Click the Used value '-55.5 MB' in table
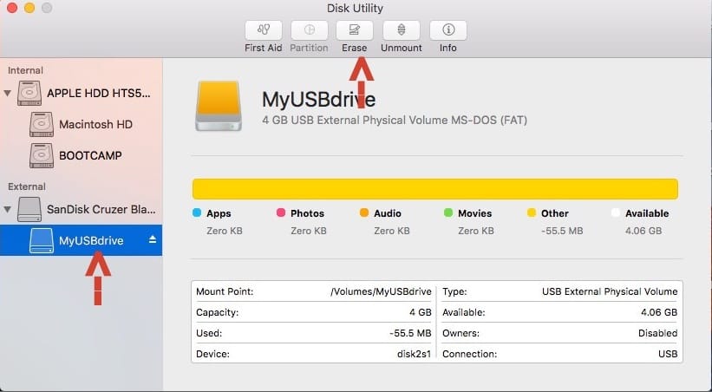 pyautogui.click(x=410, y=333)
